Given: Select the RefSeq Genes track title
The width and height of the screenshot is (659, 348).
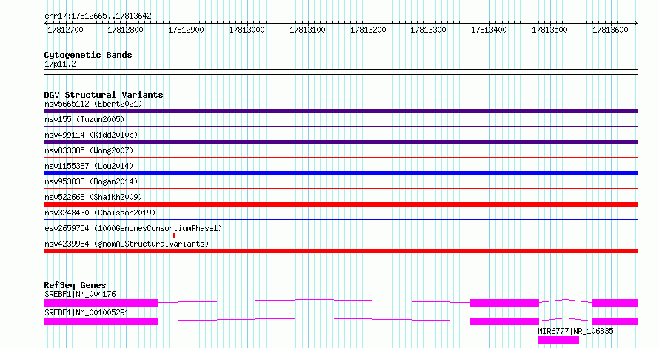Looking at the screenshot, I should 75,285.
